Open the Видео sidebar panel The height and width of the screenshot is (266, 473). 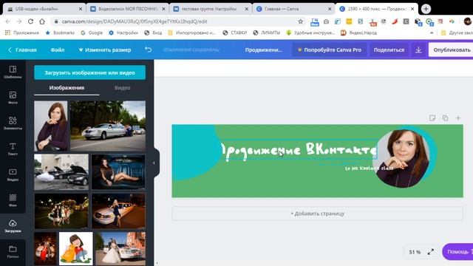13,174
